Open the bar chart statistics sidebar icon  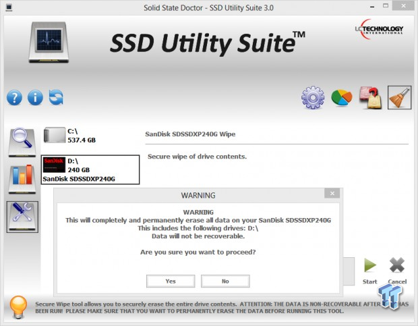pos(22,179)
